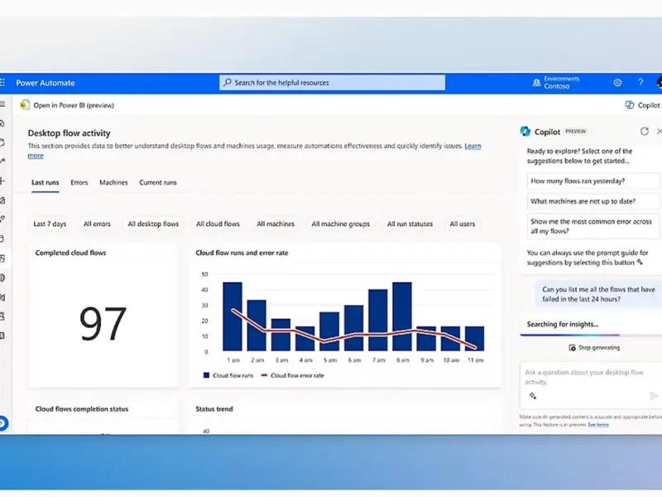
Task: Open the app launcher waffle icon
Action: pyautogui.click(x=3, y=83)
